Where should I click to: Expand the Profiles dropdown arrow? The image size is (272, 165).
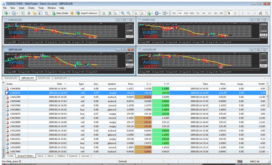pyautogui.click(x=17, y=13)
